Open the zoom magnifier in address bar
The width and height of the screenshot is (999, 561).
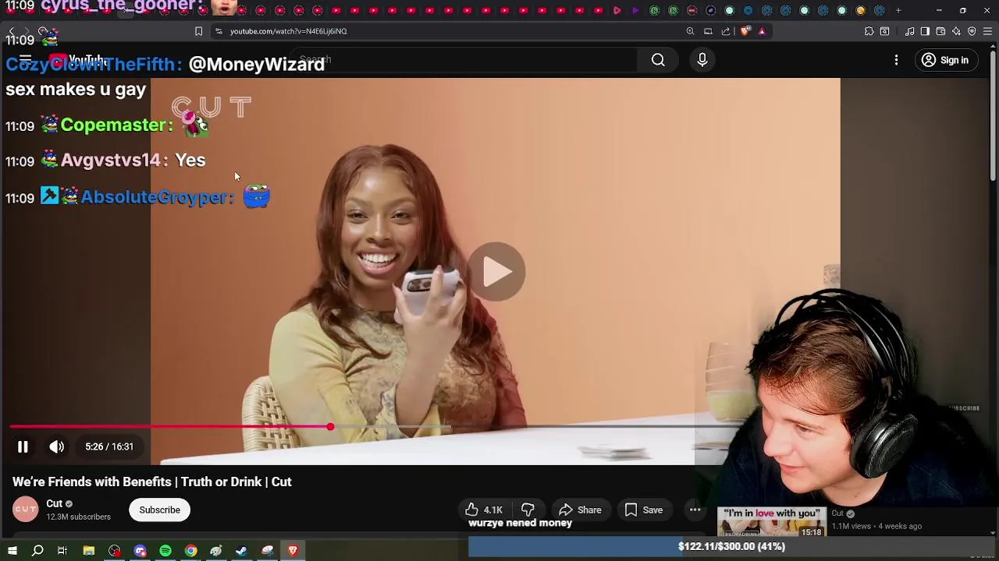(690, 31)
